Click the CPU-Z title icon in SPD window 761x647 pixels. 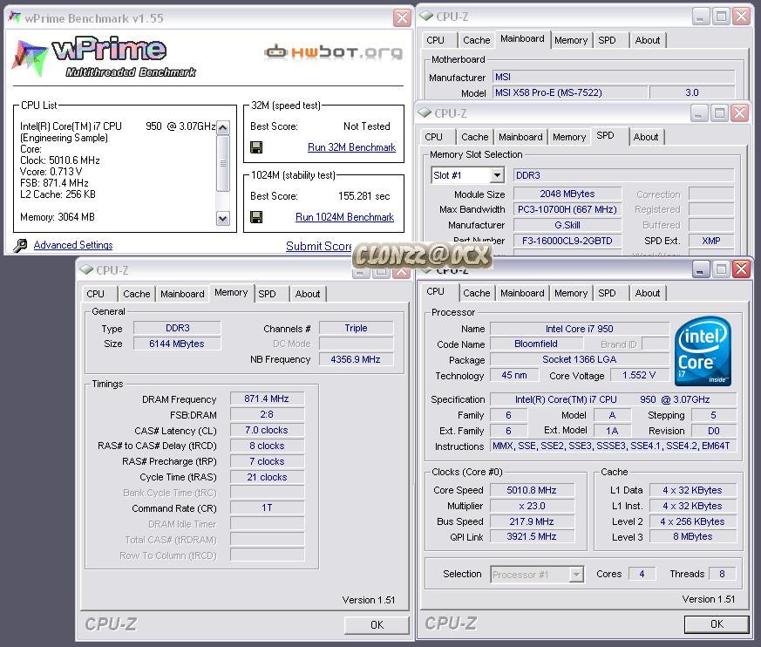(425, 113)
